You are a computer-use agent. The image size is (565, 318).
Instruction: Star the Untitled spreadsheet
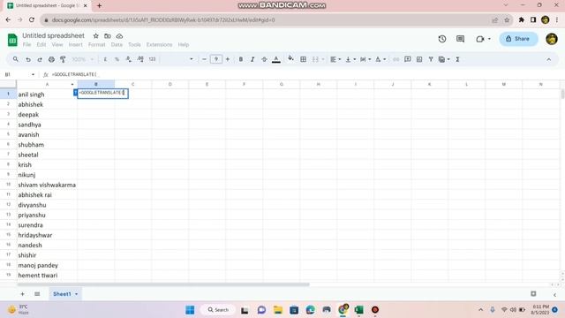96,35
